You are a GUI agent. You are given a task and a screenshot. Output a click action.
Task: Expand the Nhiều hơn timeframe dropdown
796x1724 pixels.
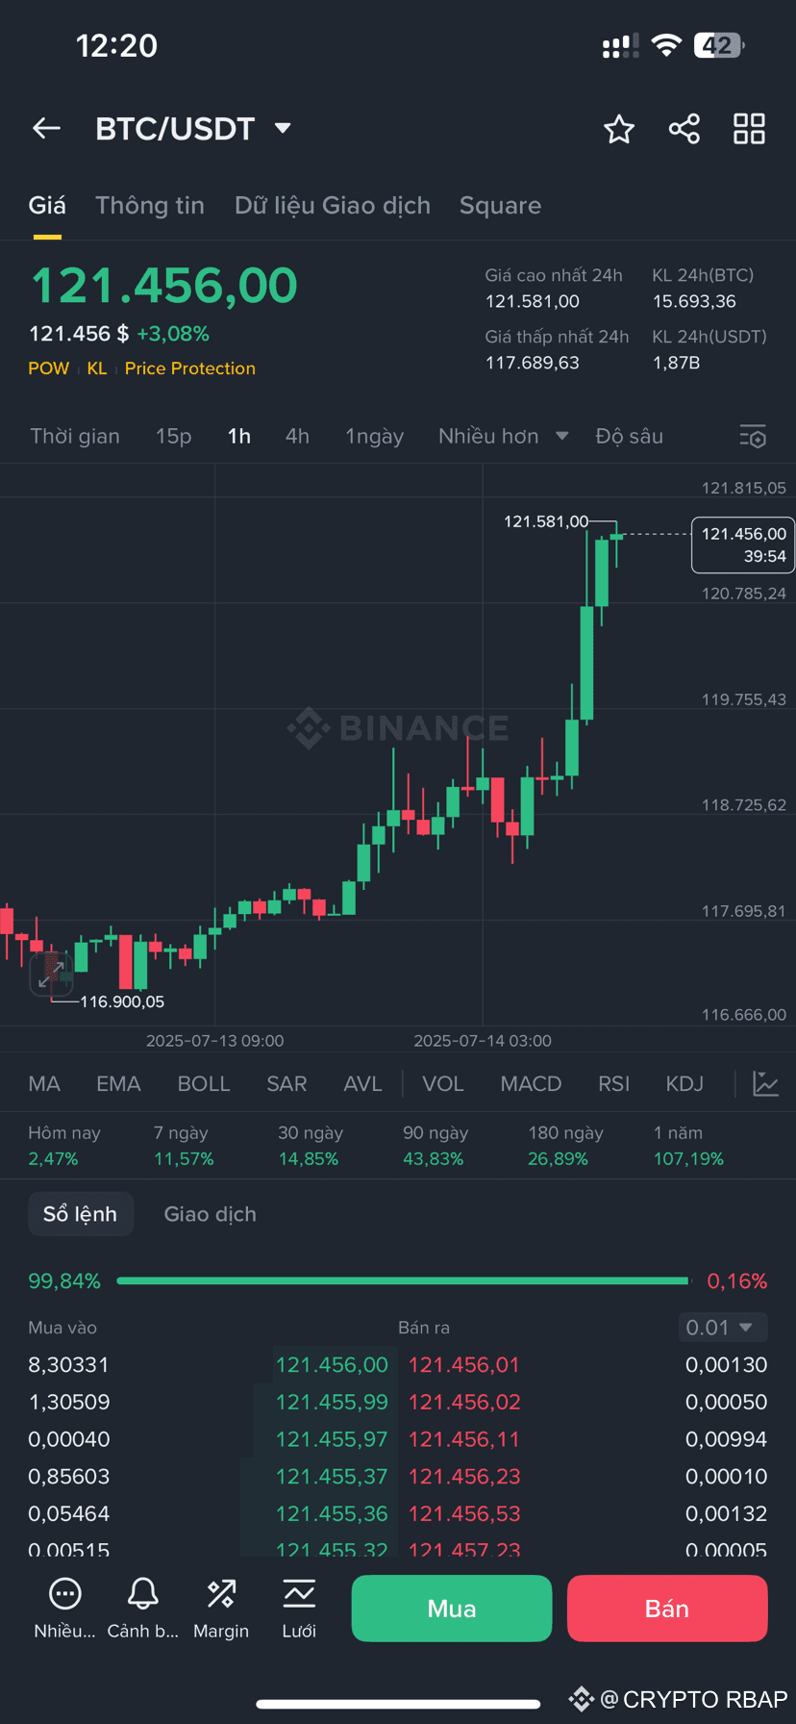pyautogui.click(x=503, y=437)
